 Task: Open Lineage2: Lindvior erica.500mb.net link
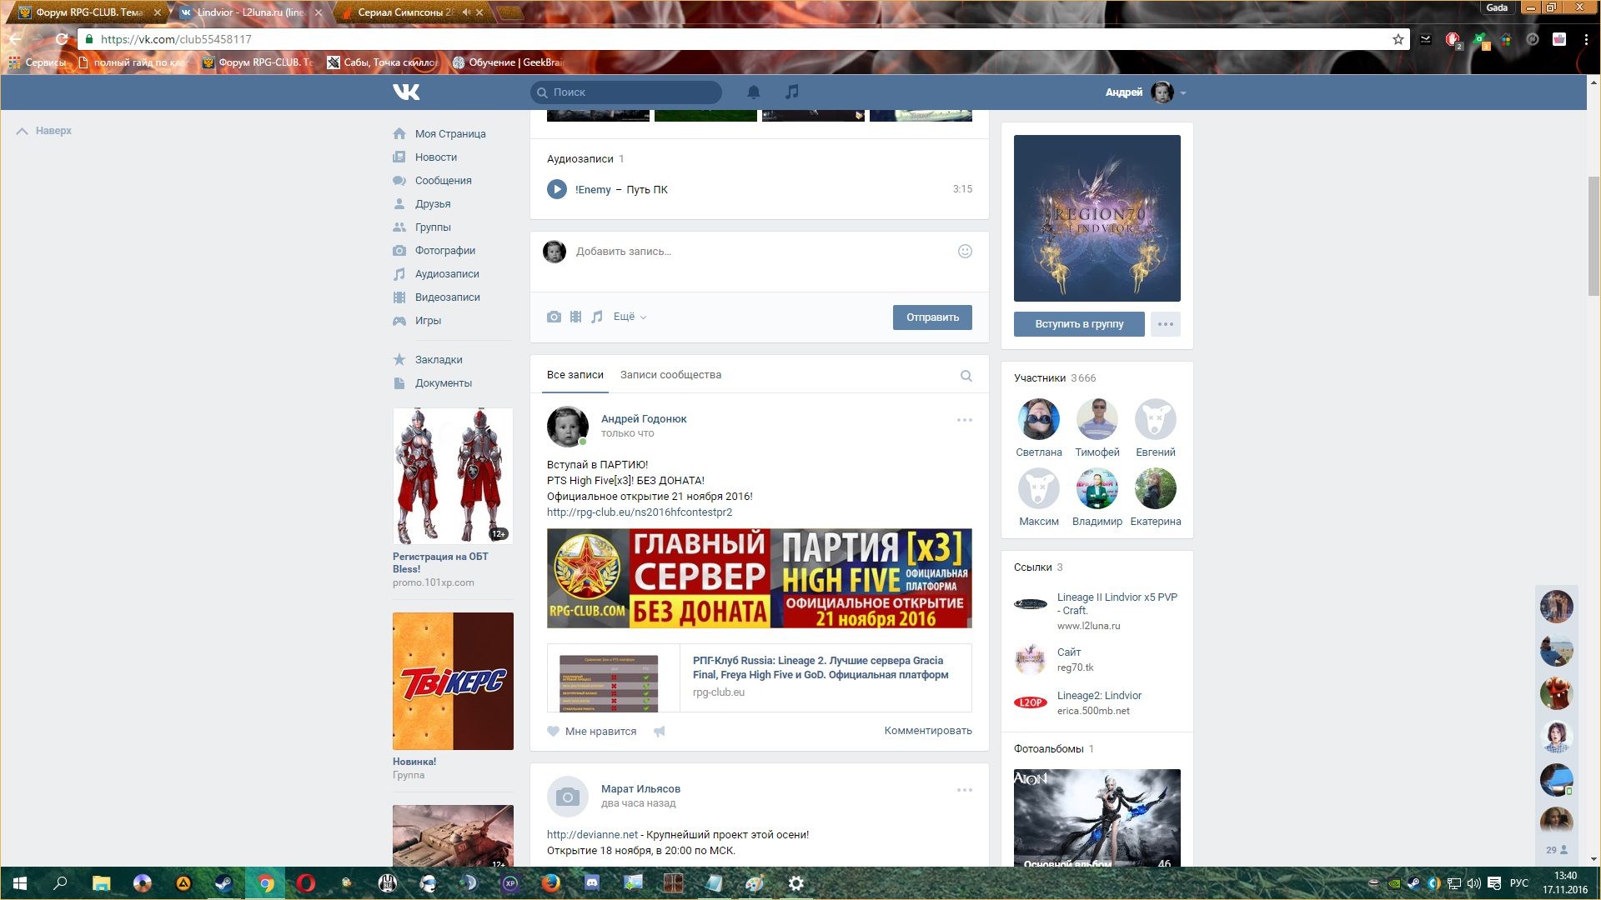1099,695
